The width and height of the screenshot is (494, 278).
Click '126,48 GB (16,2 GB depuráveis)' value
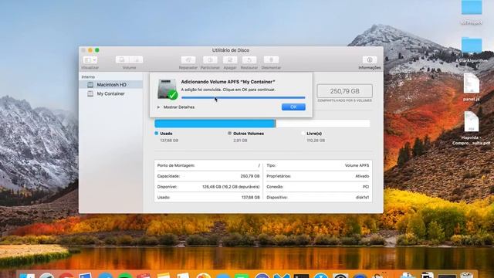pos(231,187)
